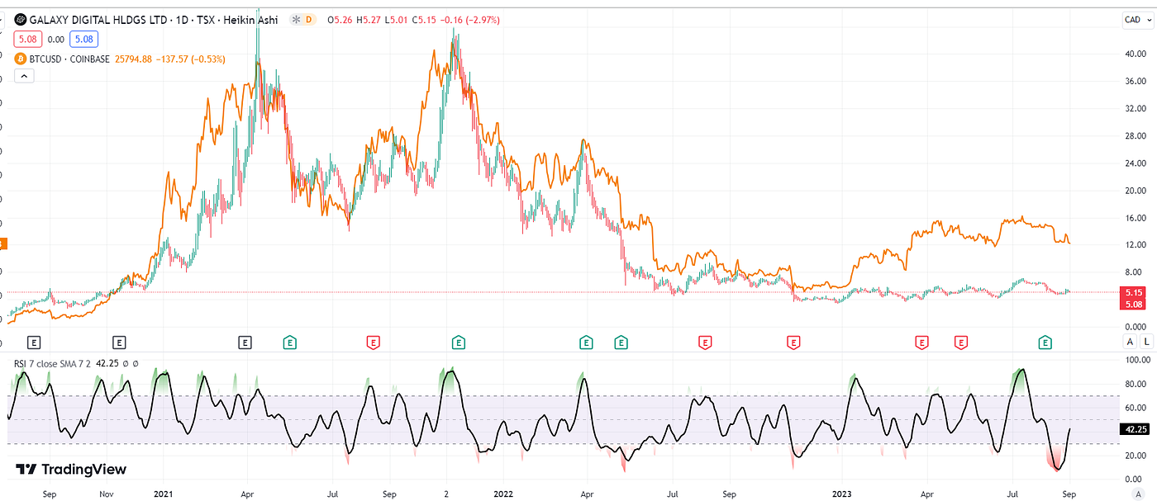Open the CAD currency dropdown
This screenshot has height=501, width=1157.
pos(1136,20)
